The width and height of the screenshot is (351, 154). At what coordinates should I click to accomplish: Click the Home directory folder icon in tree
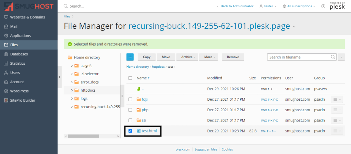pyautogui.click(x=70, y=57)
